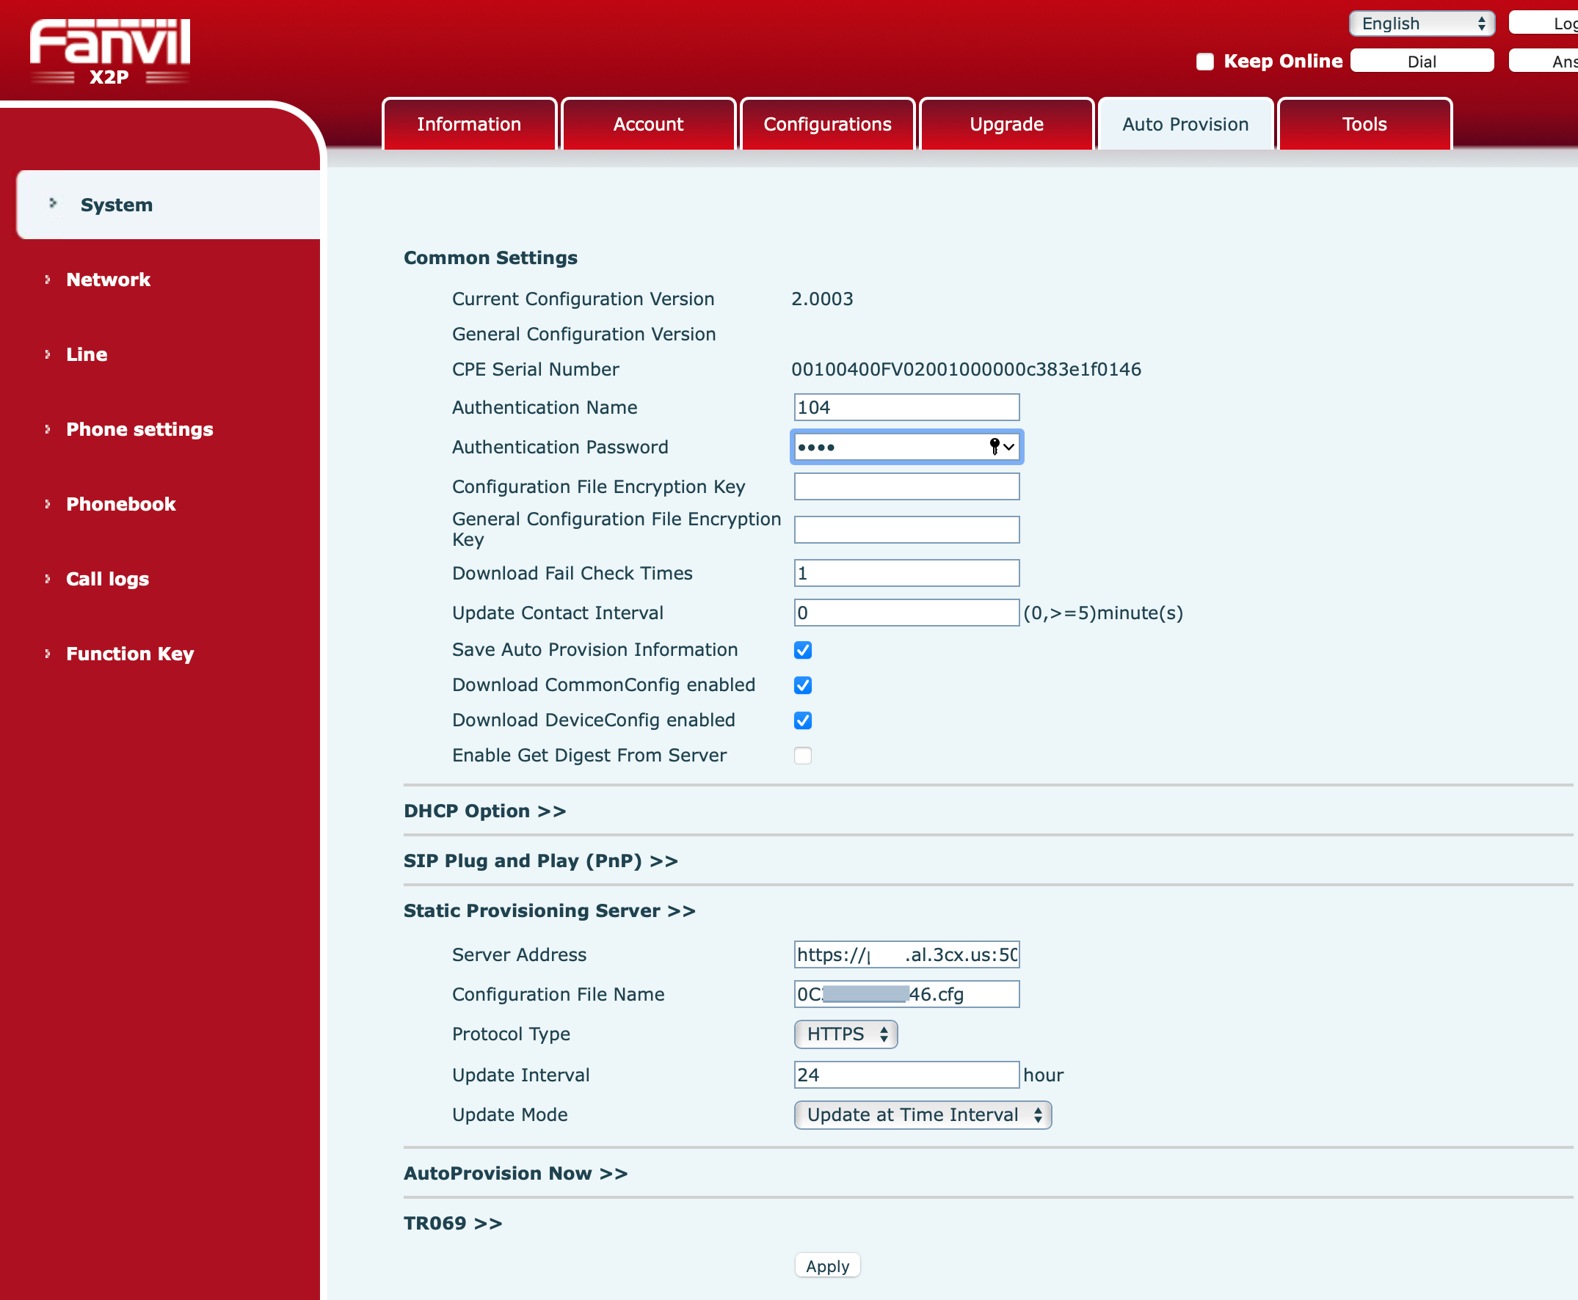Click Configuration File Encryption Key field
The width and height of the screenshot is (1578, 1300).
[x=906, y=486]
